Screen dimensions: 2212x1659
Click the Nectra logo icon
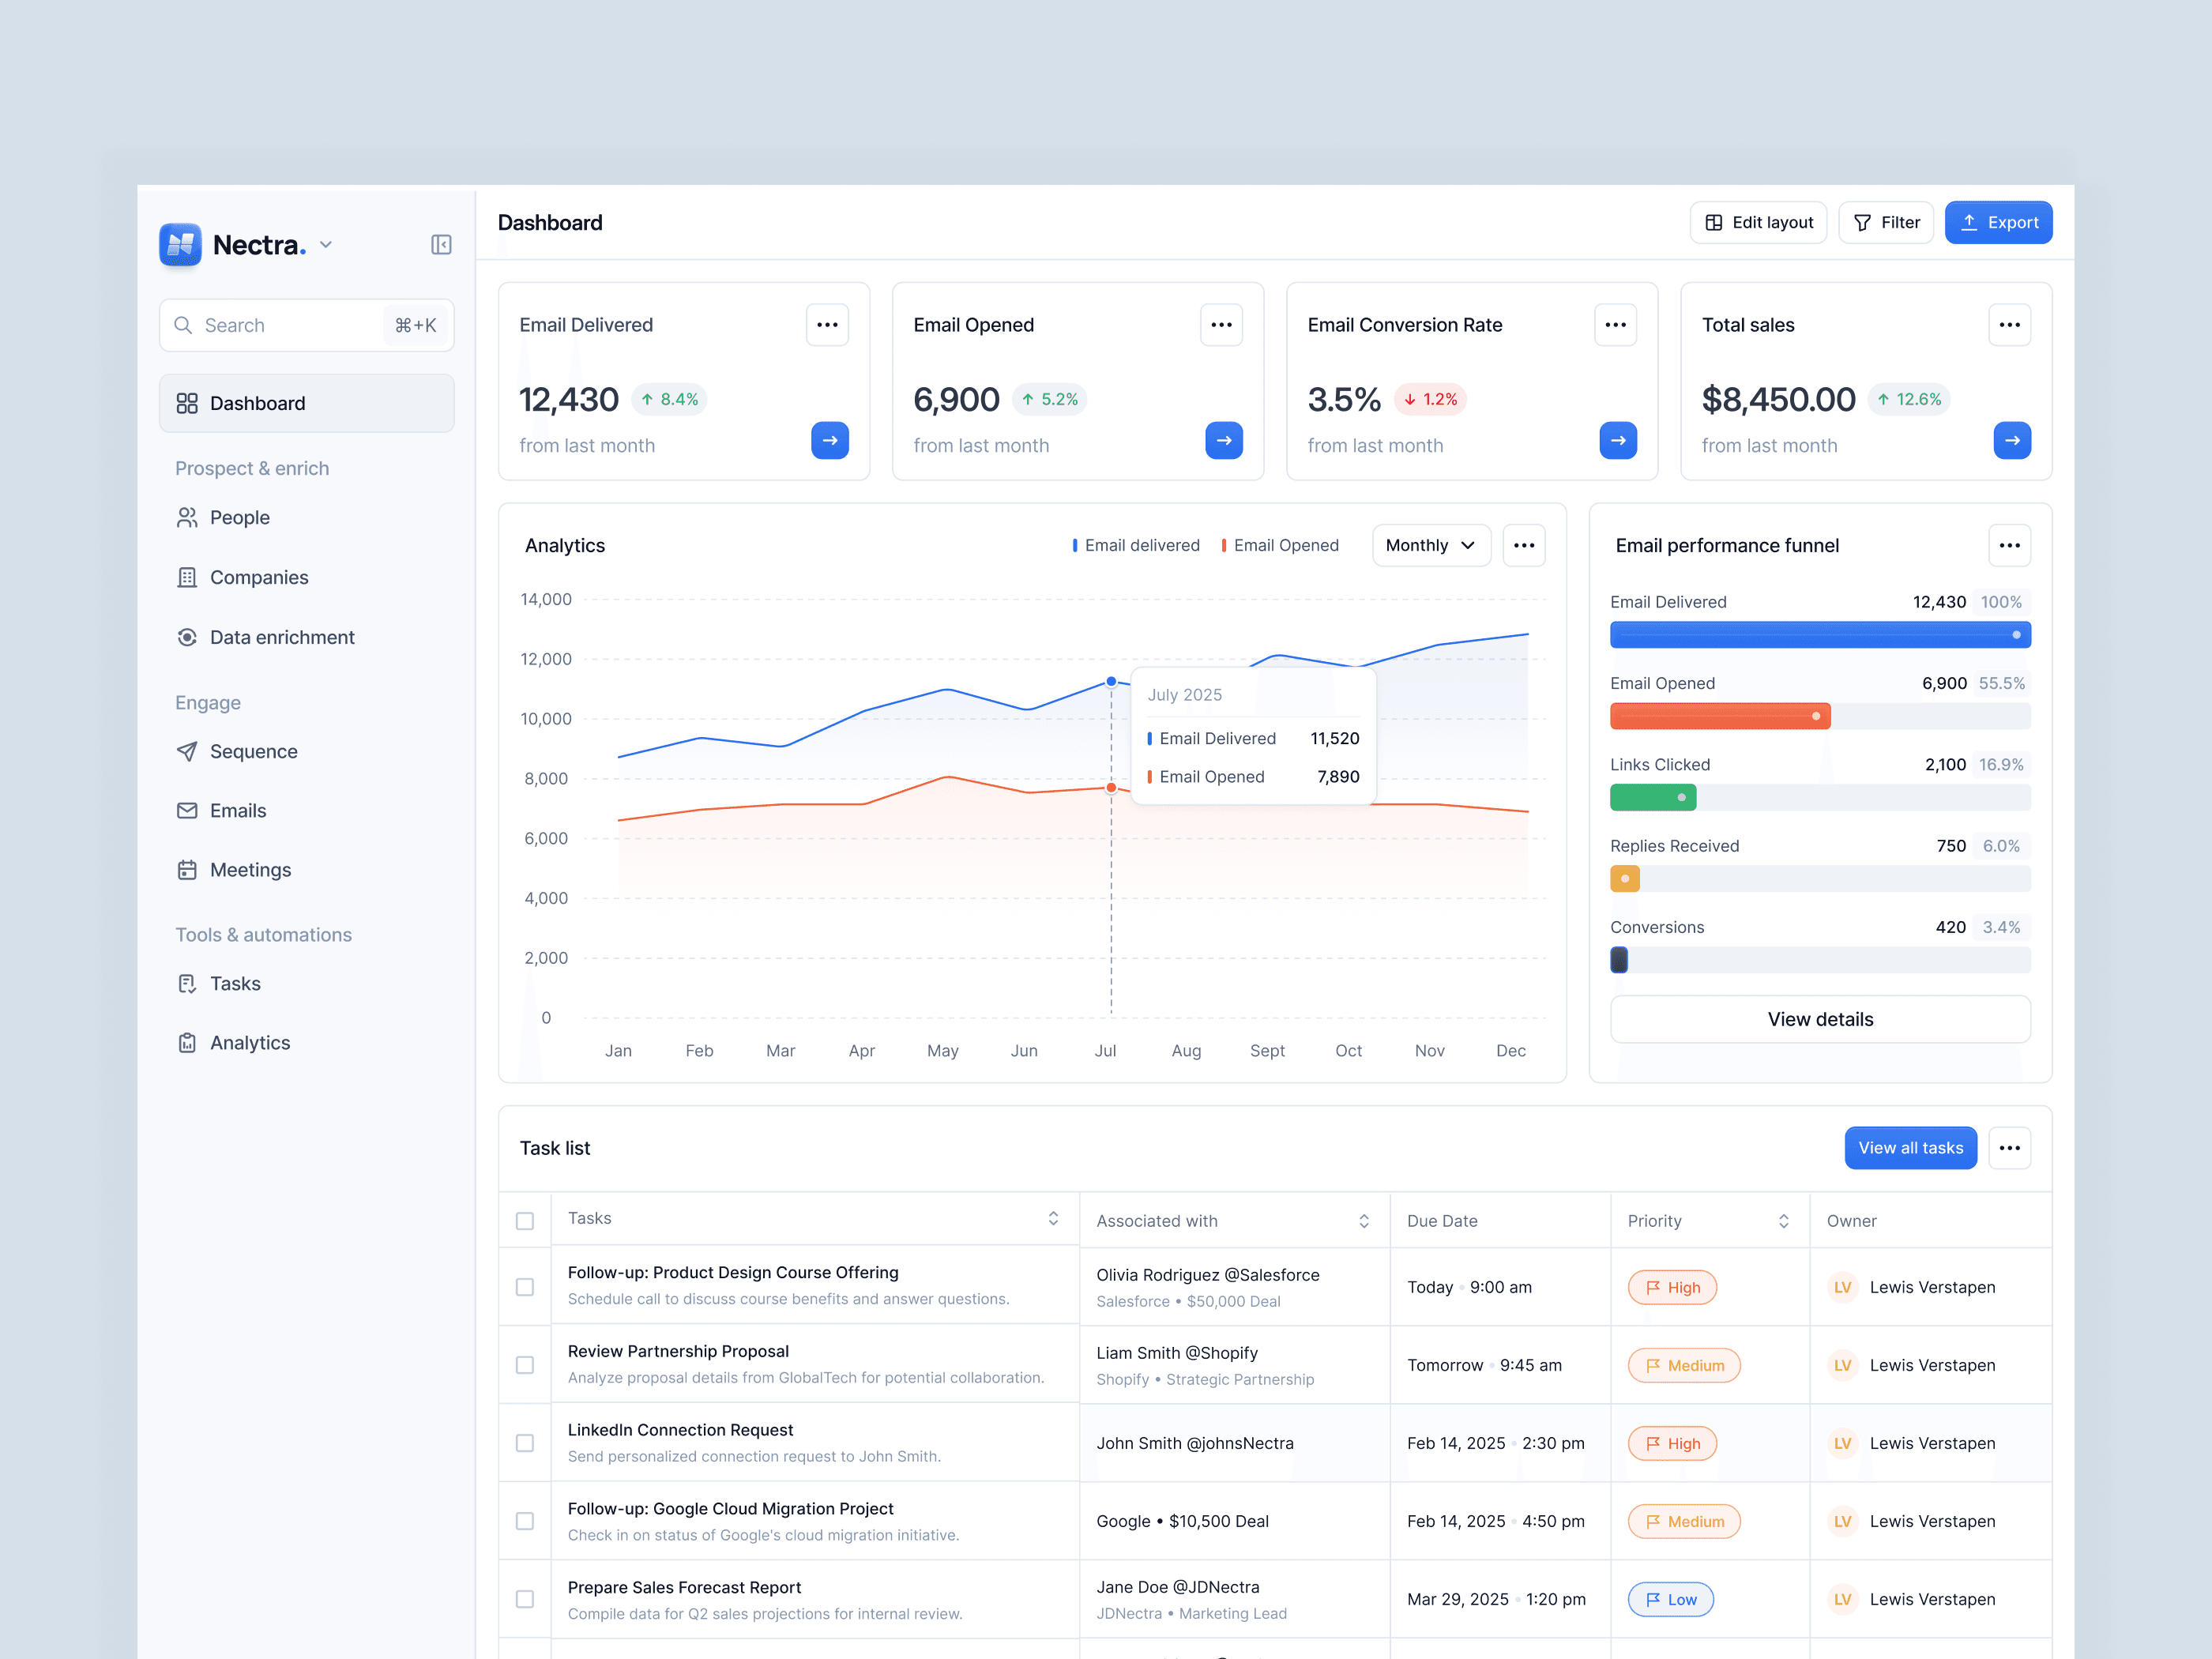pyautogui.click(x=181, y=245)
